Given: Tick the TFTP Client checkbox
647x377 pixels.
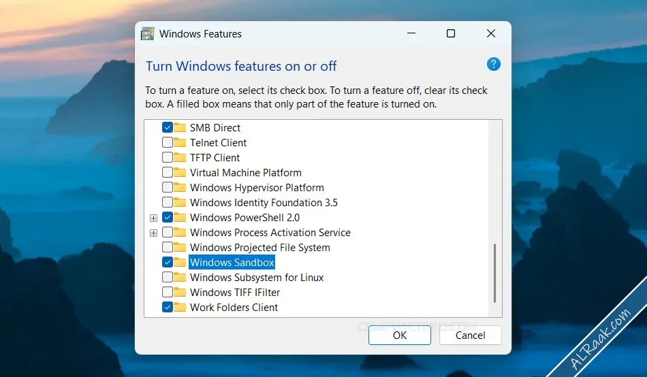Looking at the screenshot, I should (167, 157).
